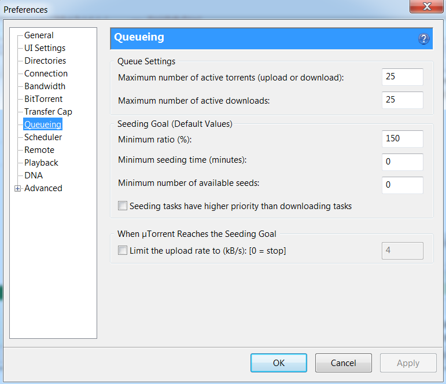Enable seeding tasks higher priority checkbox
The width and height of the screenshot is (446, 384).
coord(122,206)
